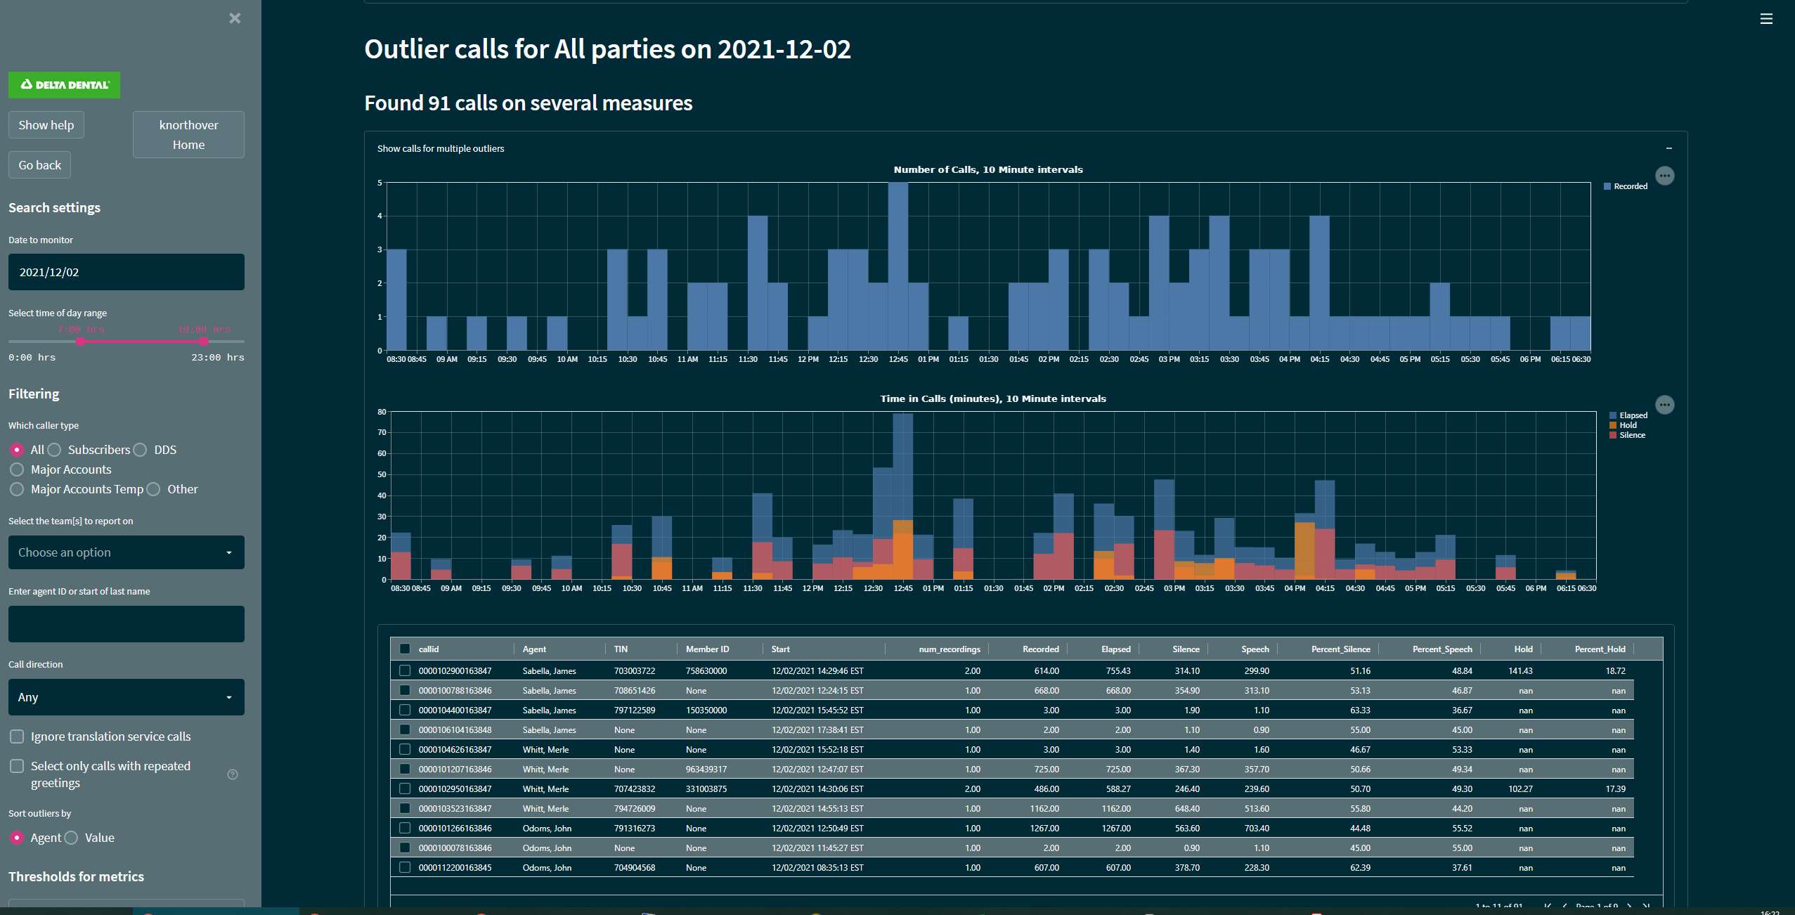The width and height of the screenshot is (1795, 915).
Task: Open the repeated greetings help tooltip
Action: (x=232, y=774)
